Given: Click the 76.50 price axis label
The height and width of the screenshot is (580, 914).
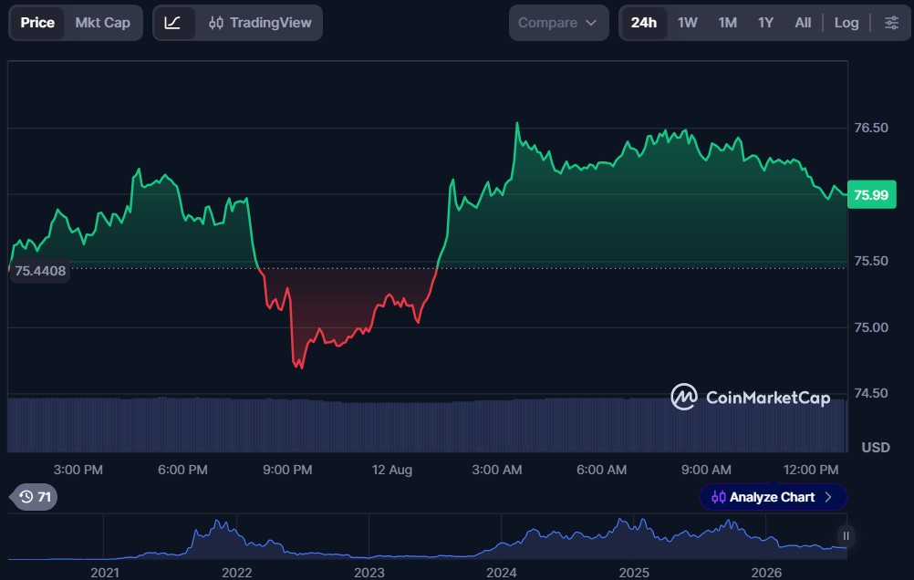Looking at the screenshot, I should pyautogui.click(x=871, y=128).
